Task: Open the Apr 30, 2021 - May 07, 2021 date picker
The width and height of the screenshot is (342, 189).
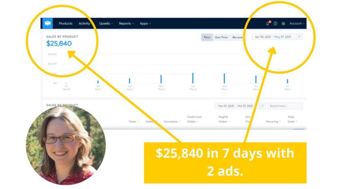Action: (273, 37)
